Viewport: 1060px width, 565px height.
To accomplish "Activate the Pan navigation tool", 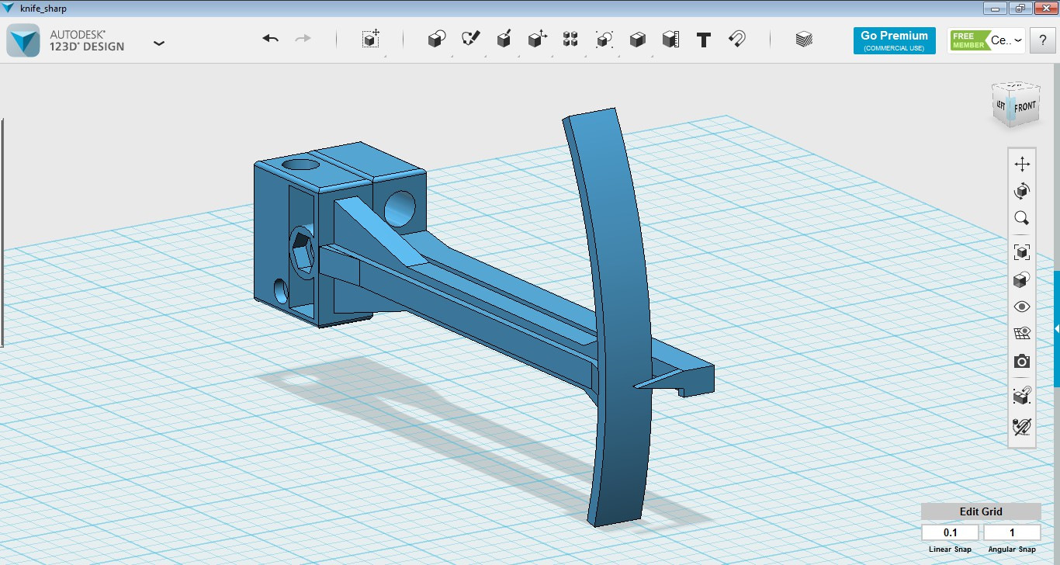I will [x=1022, y=164].
